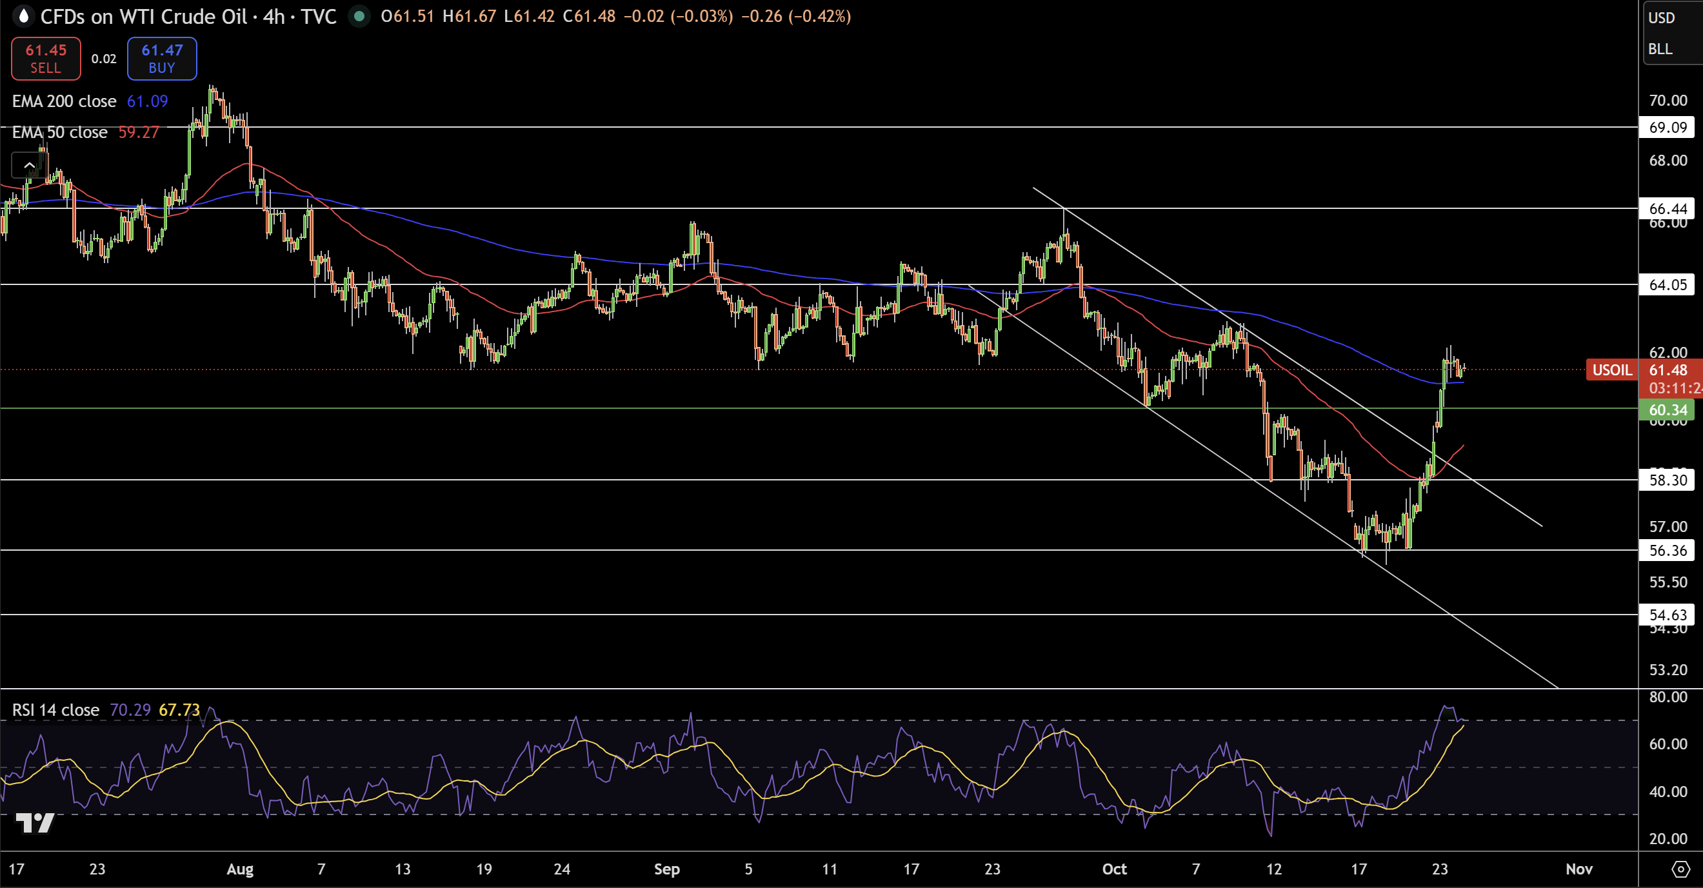Click the green market status dot
Image resolution: width=1703 pixels, height=888 pixels.
coord(359,16)
